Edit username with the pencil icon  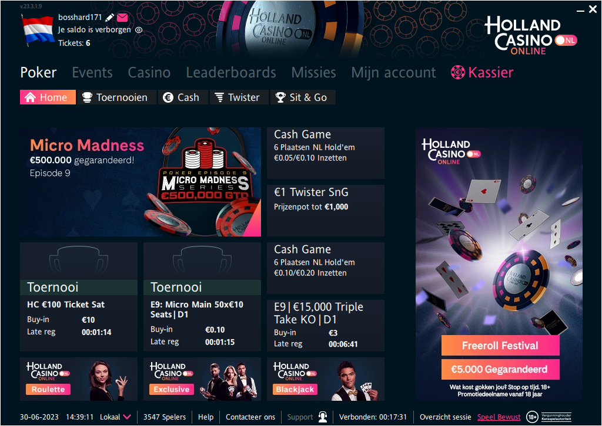110,18
